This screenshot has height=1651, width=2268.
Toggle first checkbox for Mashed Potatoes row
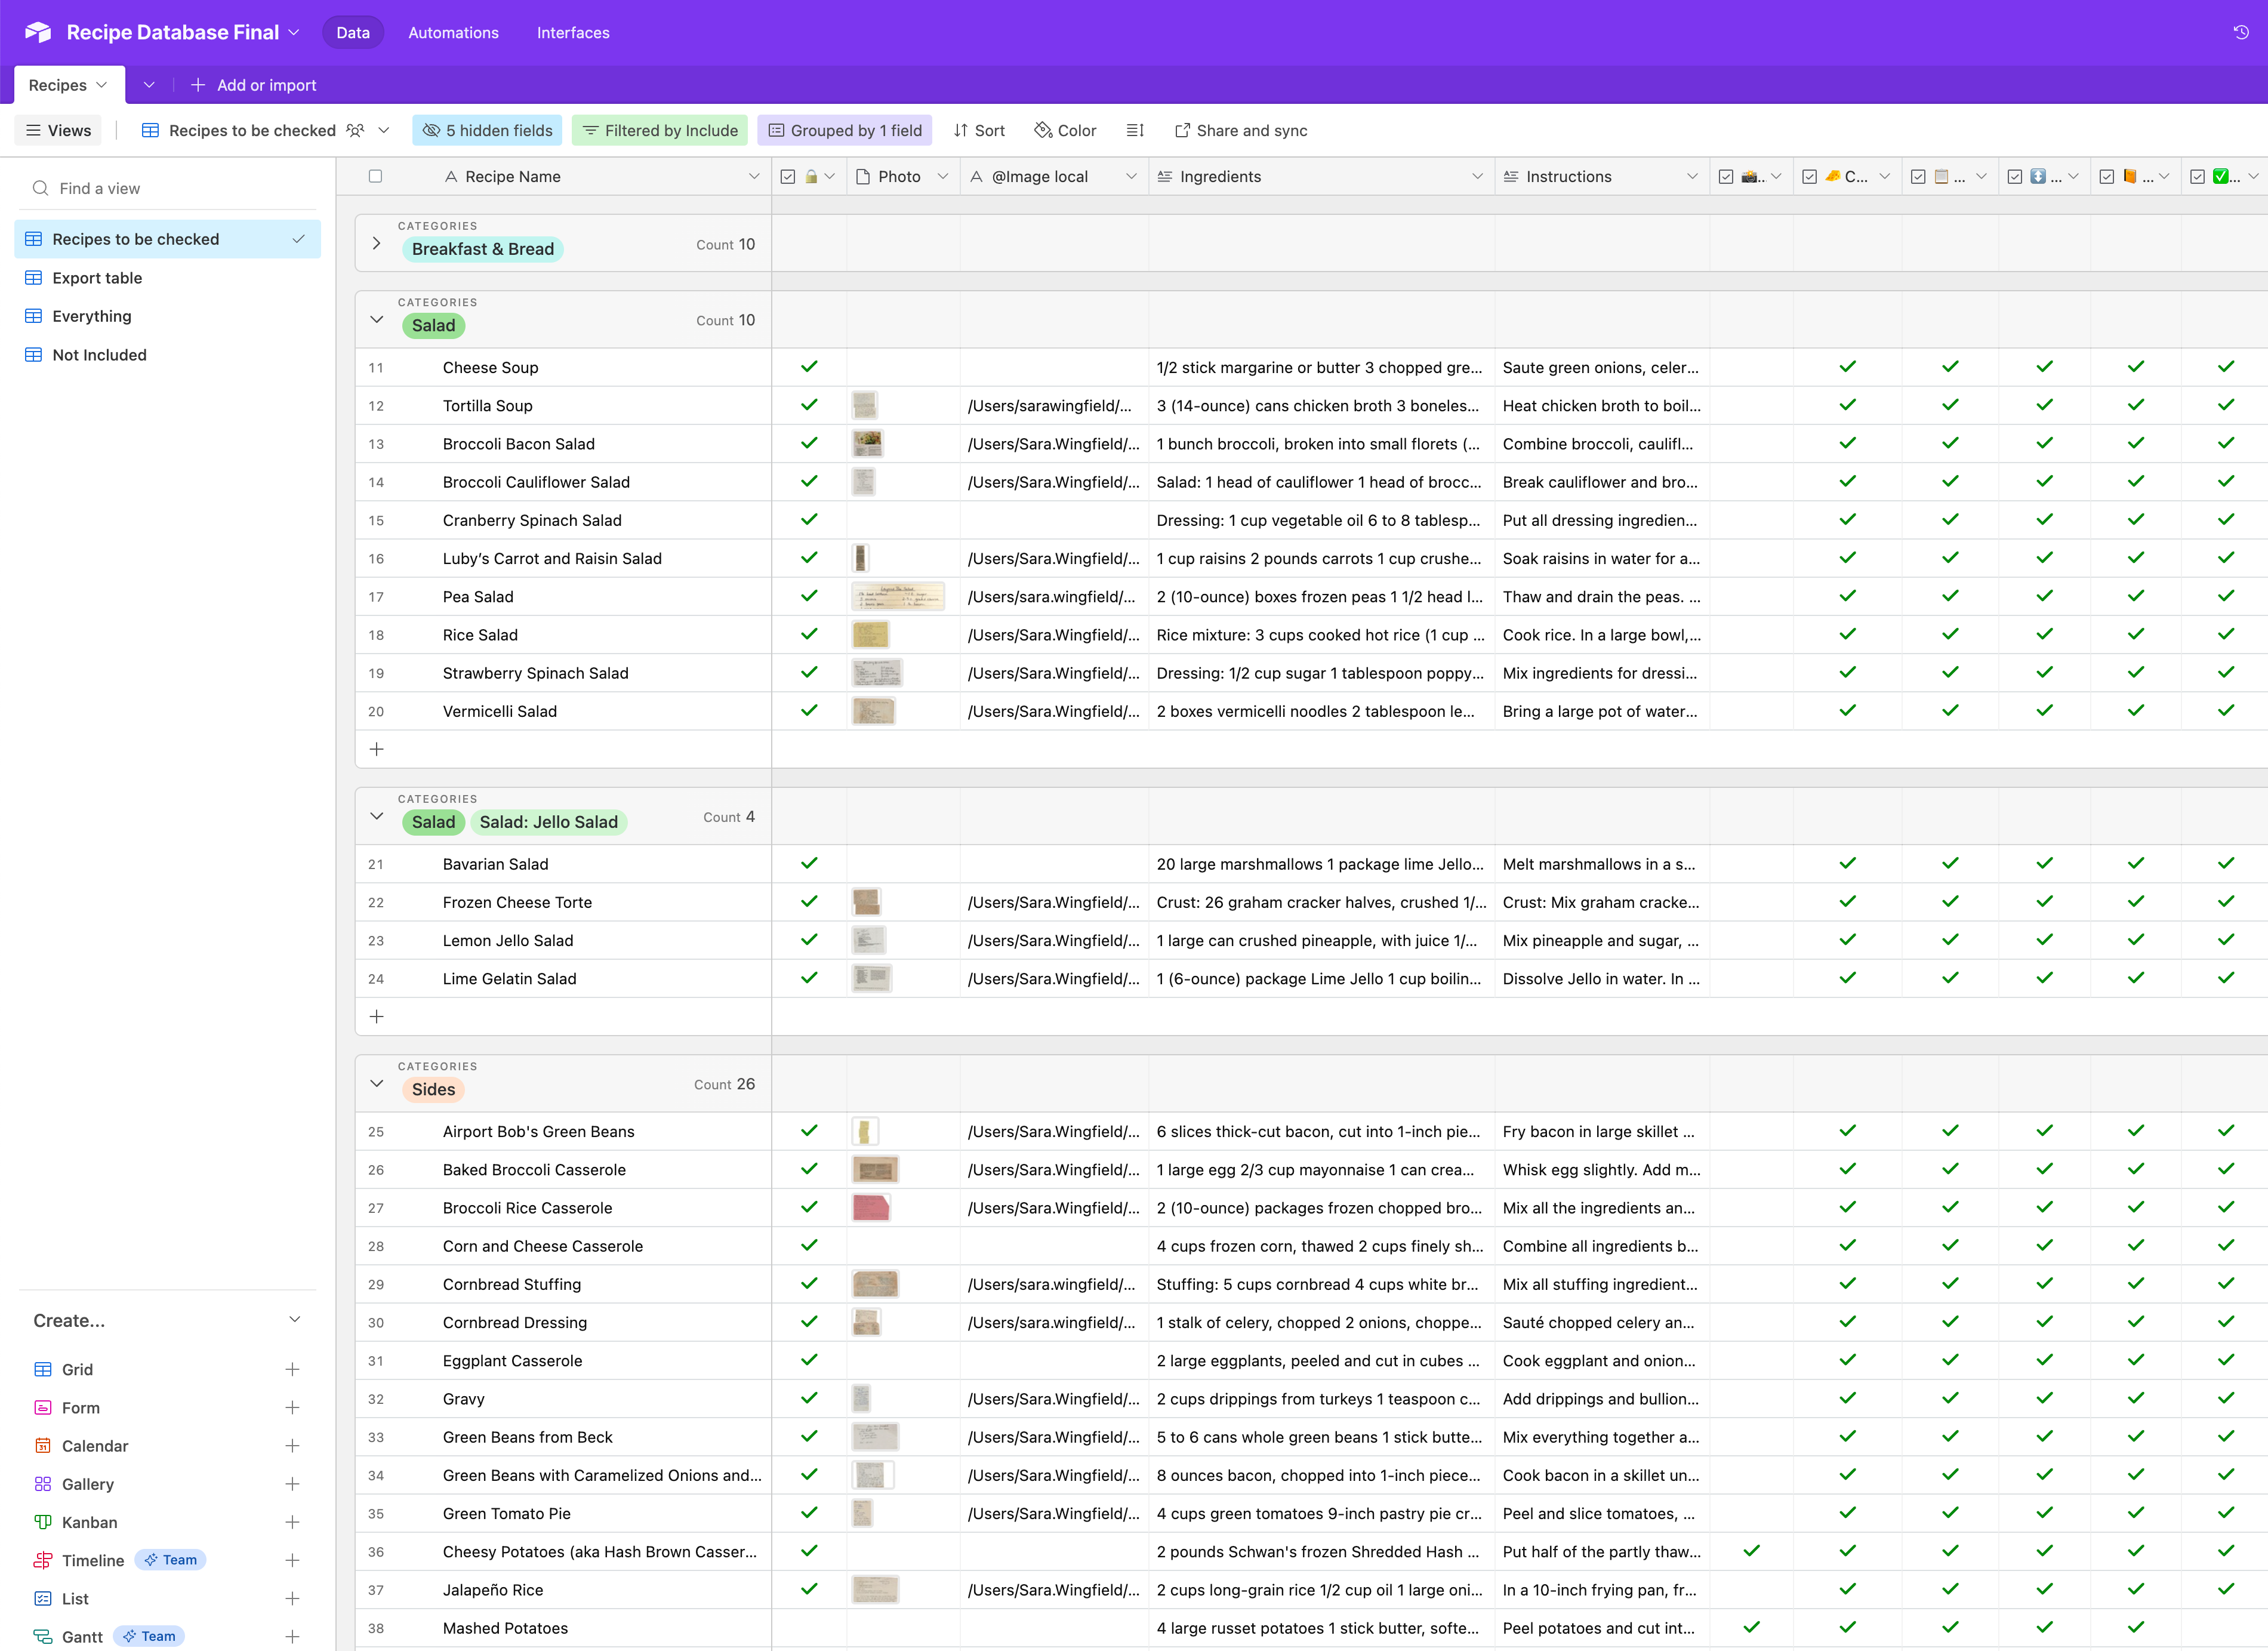pos(809,1628)
